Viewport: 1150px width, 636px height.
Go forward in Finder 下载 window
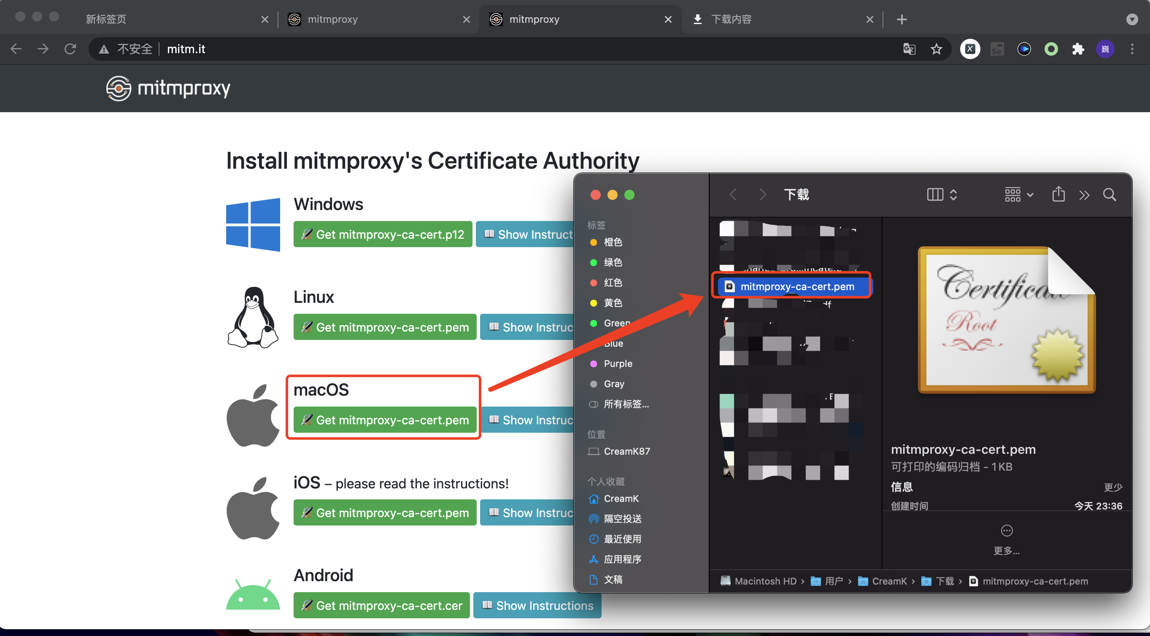coord(763,194)
